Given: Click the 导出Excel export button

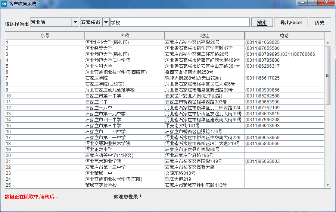Looking at the screenshot, I should coord(290,22).
